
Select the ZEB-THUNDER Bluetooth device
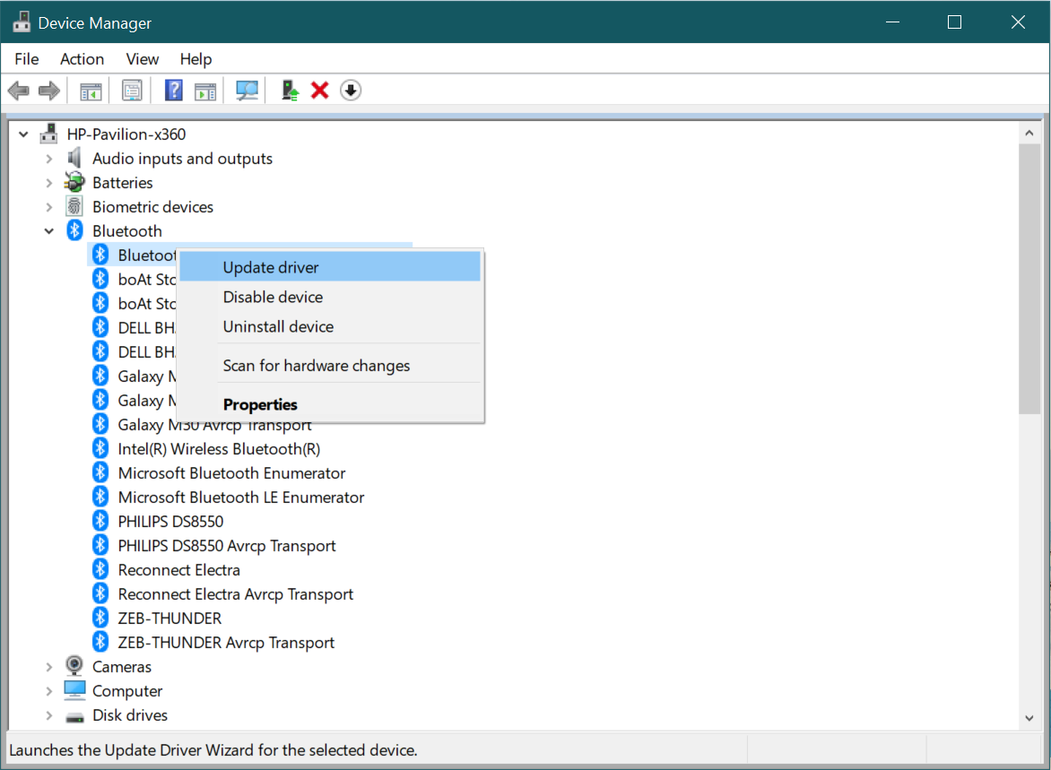click(169, 618)
